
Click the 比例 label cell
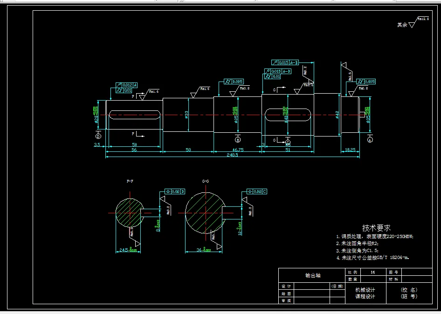coord(353,272)
